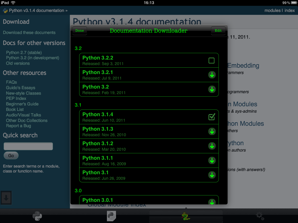Tap the 3.1 section header

[78, 105]
